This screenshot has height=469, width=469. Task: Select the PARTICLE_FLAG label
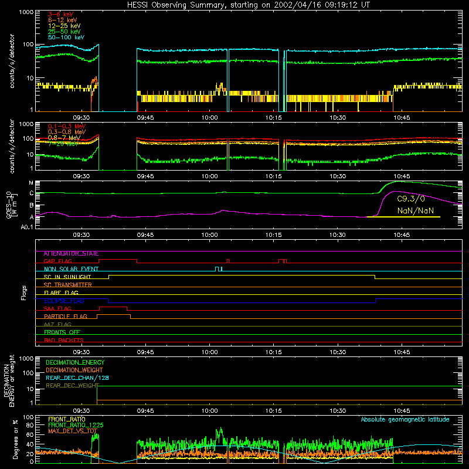(x=66, y=317)
